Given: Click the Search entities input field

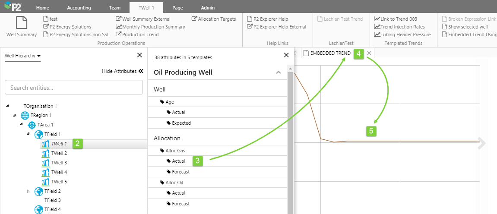Looking at the screenshot, I should [x=74, y=88].
